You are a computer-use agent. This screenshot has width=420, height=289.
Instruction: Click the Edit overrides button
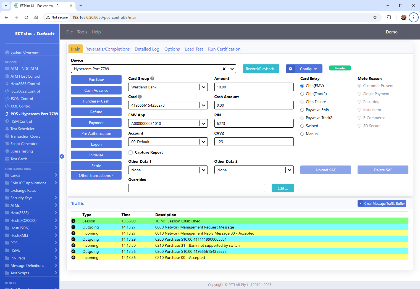point(283,188)
